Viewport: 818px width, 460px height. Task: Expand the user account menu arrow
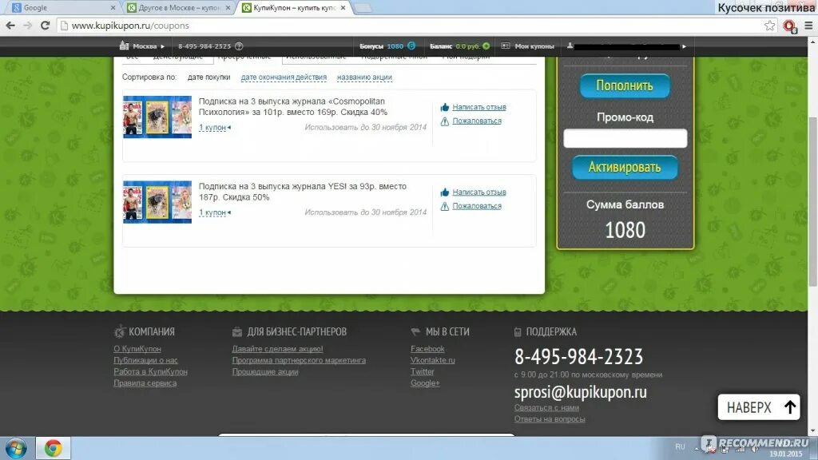pyautogui.click(x=684, y=46)
